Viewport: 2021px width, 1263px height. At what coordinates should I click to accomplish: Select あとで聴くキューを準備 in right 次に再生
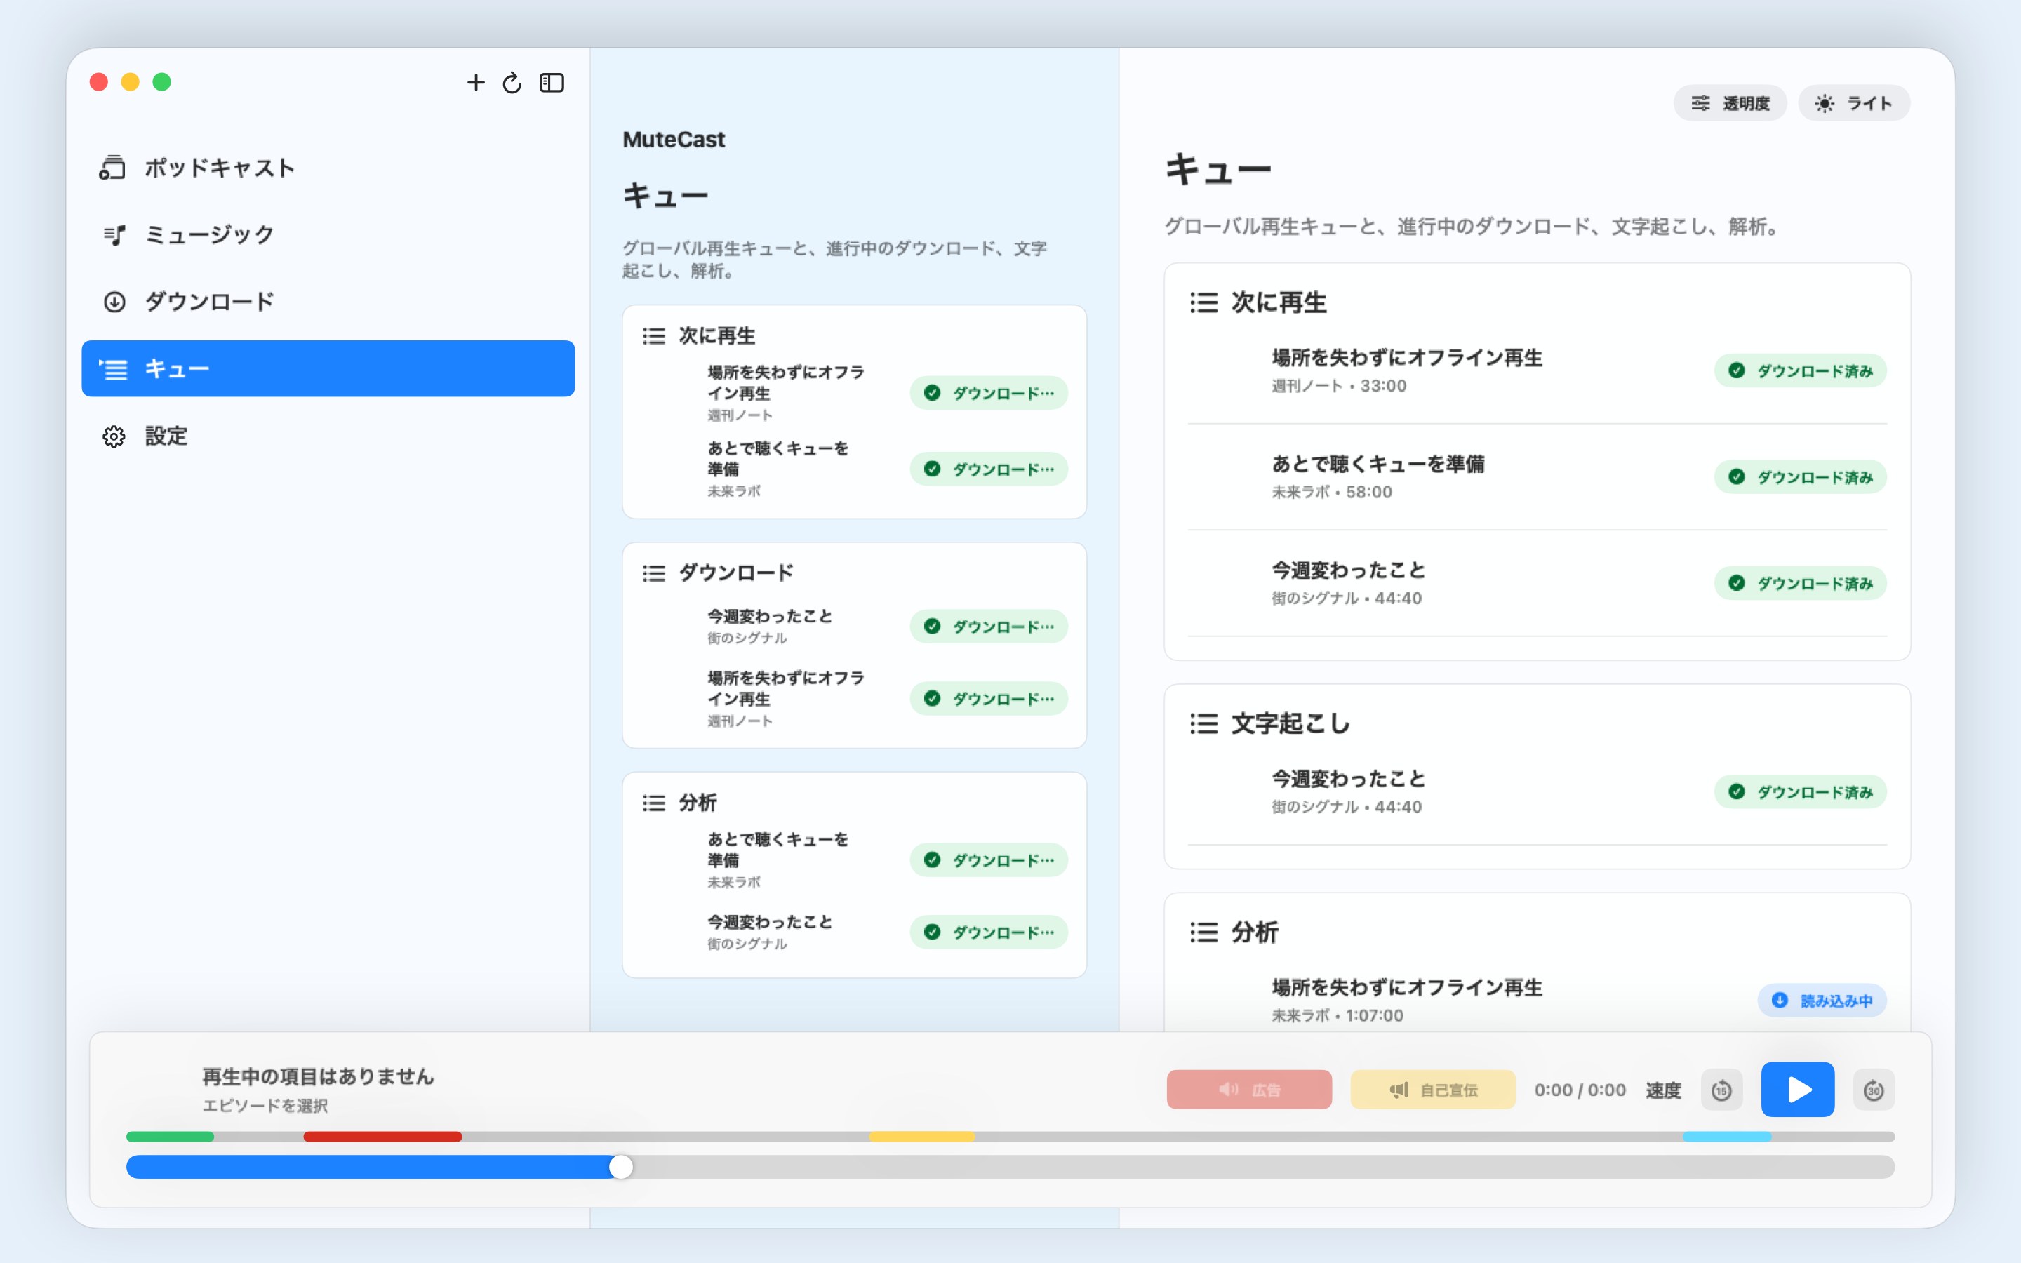coord(1537,477)
